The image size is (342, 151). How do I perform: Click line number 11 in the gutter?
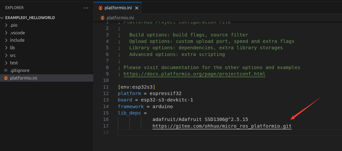tap(106, 87)
